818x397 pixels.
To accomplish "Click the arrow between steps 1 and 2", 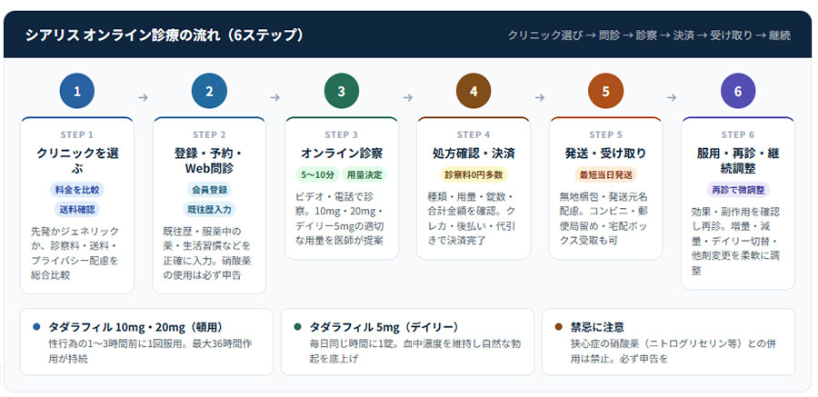I will pos(143,97).
